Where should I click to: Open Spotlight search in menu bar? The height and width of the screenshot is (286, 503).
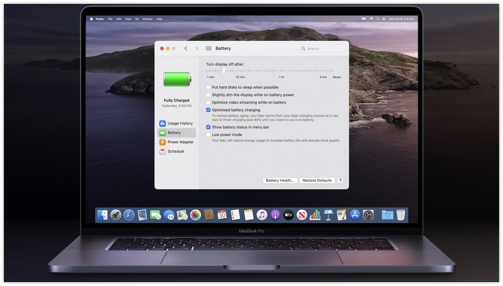[x=378, y=19]
